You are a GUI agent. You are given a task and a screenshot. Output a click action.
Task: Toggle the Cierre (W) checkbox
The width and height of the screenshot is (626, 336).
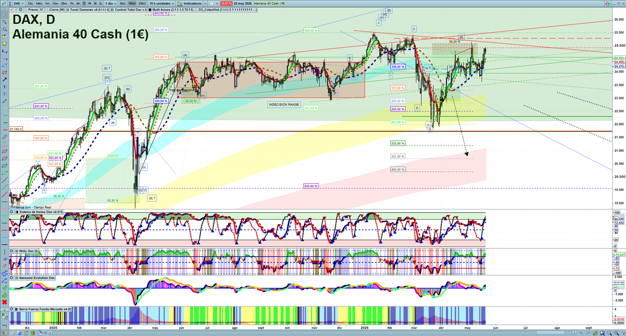(x=47, y=10)
